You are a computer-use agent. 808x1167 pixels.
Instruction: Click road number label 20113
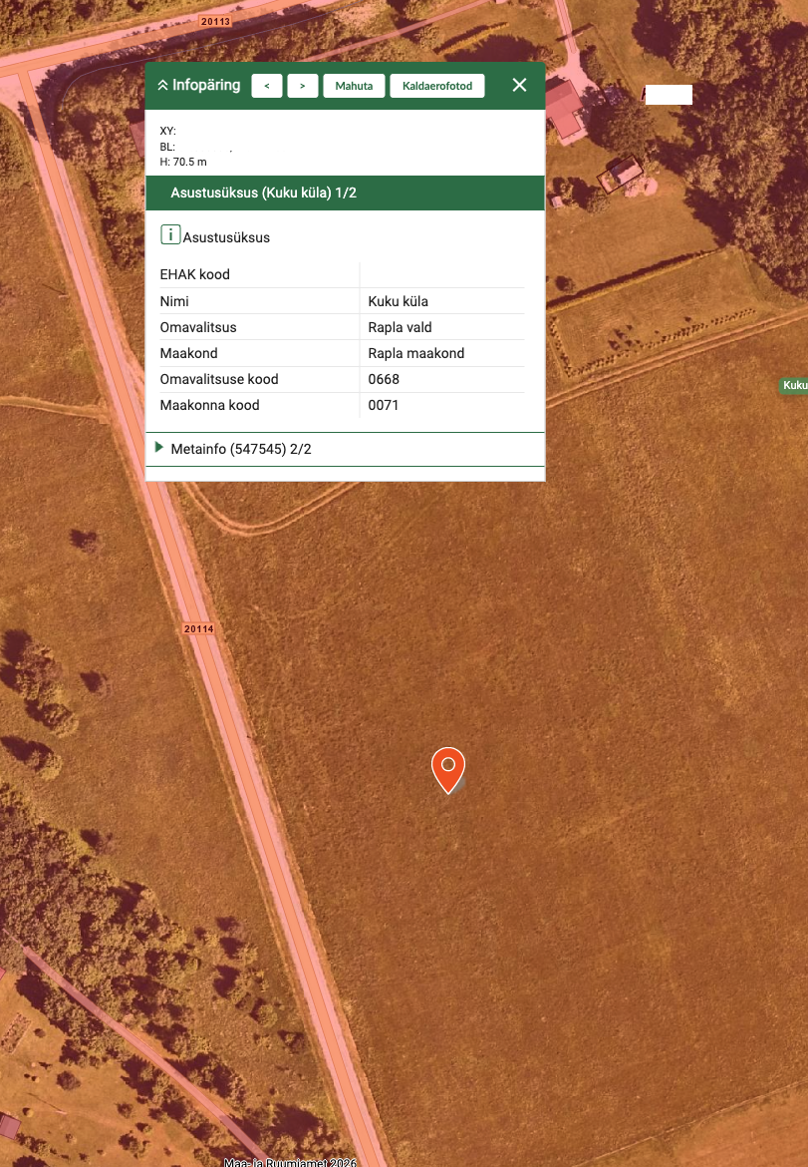click(x=214, y=21)
